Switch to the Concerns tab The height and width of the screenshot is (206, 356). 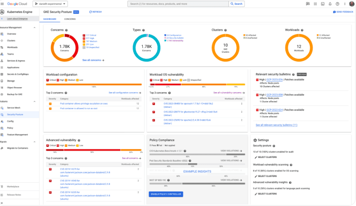pyautogui.click(x=70, y=19)
